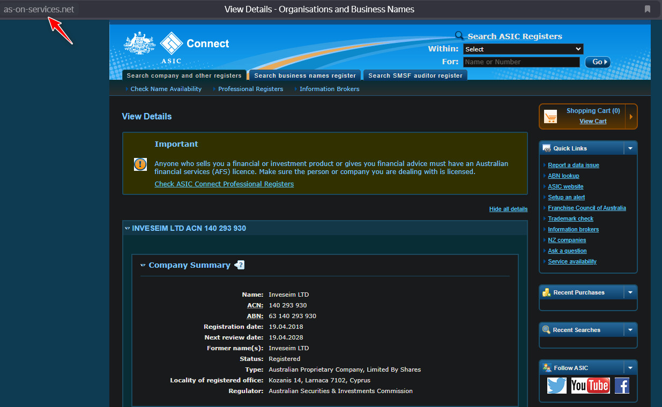This screenshot has width=662, height=407.
Task: Click the shopping cart icon
Action: click(x=551, y=116)
